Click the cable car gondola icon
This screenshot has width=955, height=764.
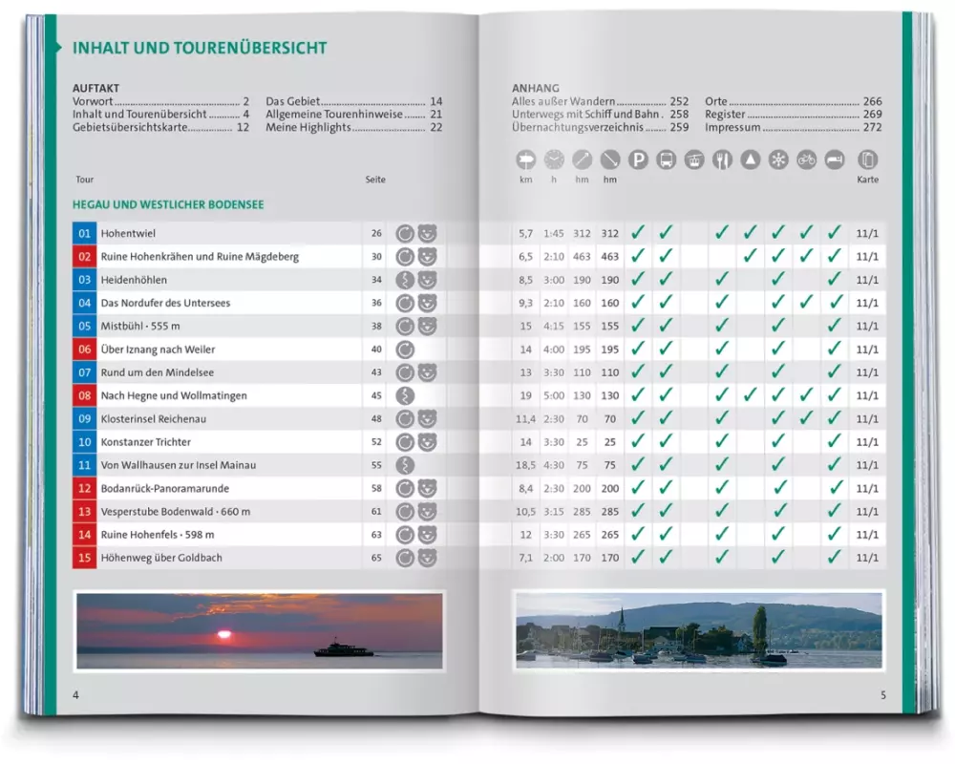[x=694, y=159]
